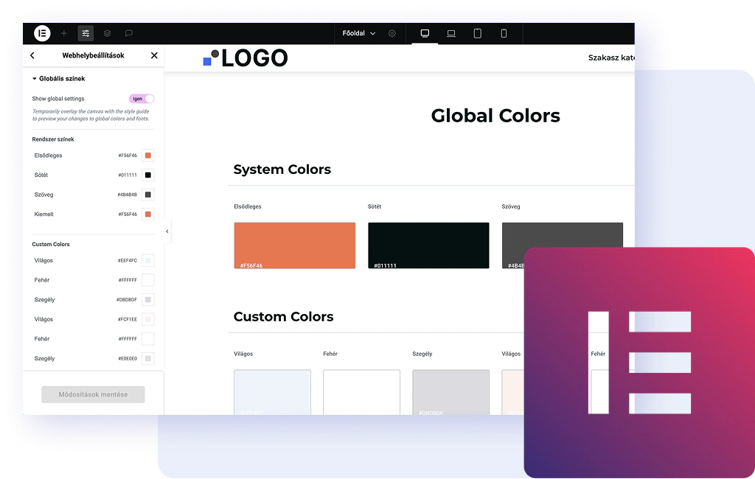Image resolution: width=755 pixels, height=479 pixels.
Task: Close the Webhelybeállítások panel
Action: [x=154, y=55]
